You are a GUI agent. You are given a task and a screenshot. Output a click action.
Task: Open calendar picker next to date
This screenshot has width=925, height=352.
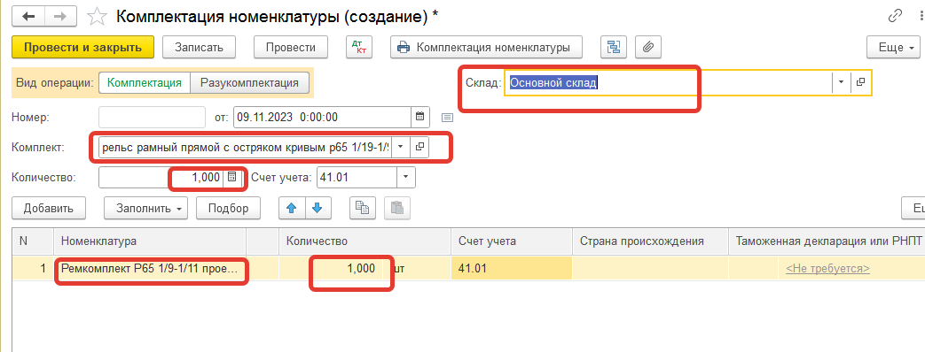coord(420,117)
